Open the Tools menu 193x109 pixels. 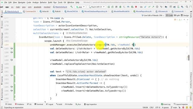[x=60, y=2]
